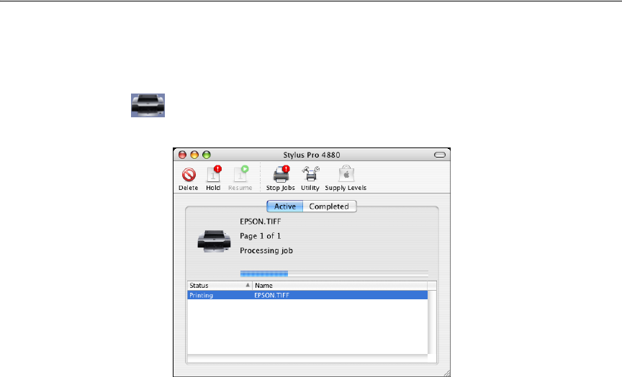This screenshot has width=622, height=377.
Task: Click the job list vertical scrollbar
Action: [433, 322]
